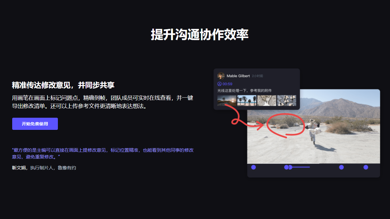
Task: Click comment text 光线这里处理一下，参考我的附件
Action: (x=244, y=91)
